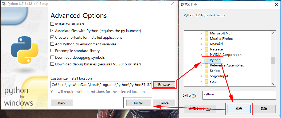The image size is (281, 118).
Task: Uncheck Associate files with Python
Action: [52, 31]
